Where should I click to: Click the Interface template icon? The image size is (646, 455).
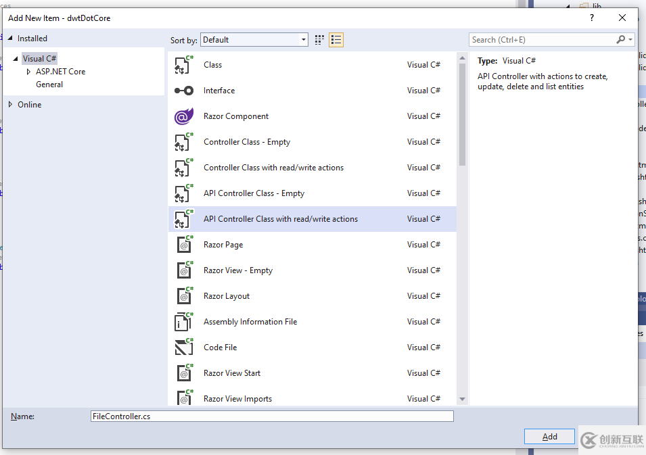pyautogui.click(x=184, y=91)
